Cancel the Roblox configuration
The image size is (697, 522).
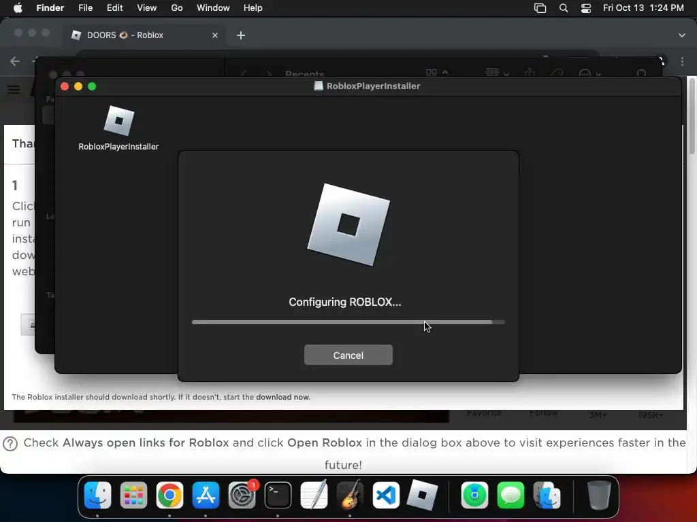pos(348,355)
